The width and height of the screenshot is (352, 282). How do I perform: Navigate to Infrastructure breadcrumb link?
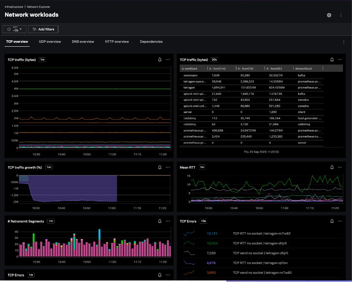click(14, 7)
